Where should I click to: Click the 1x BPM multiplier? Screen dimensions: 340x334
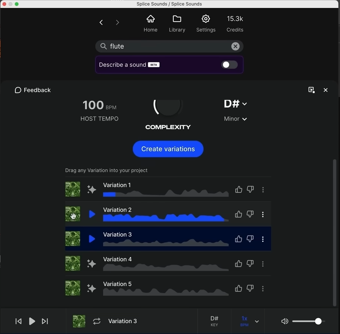click(244, 321)
